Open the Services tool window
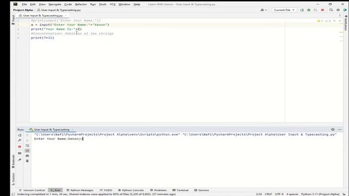The image size is (349, 196). click(x=202, y=190)
